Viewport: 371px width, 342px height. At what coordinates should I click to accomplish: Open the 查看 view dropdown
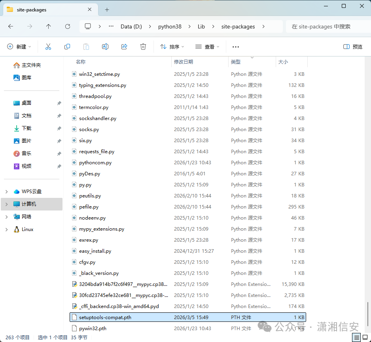coord(207,46)
